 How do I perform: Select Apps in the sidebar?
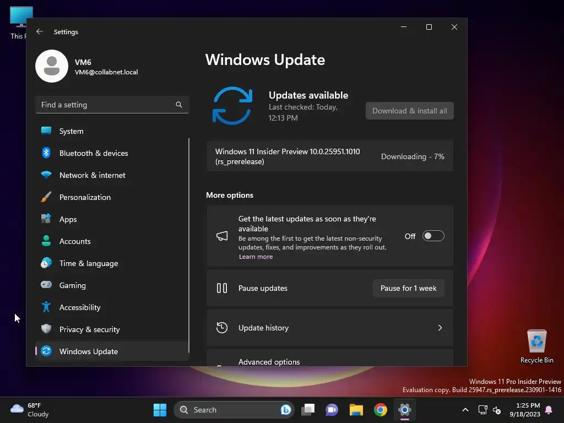(112, 219)
